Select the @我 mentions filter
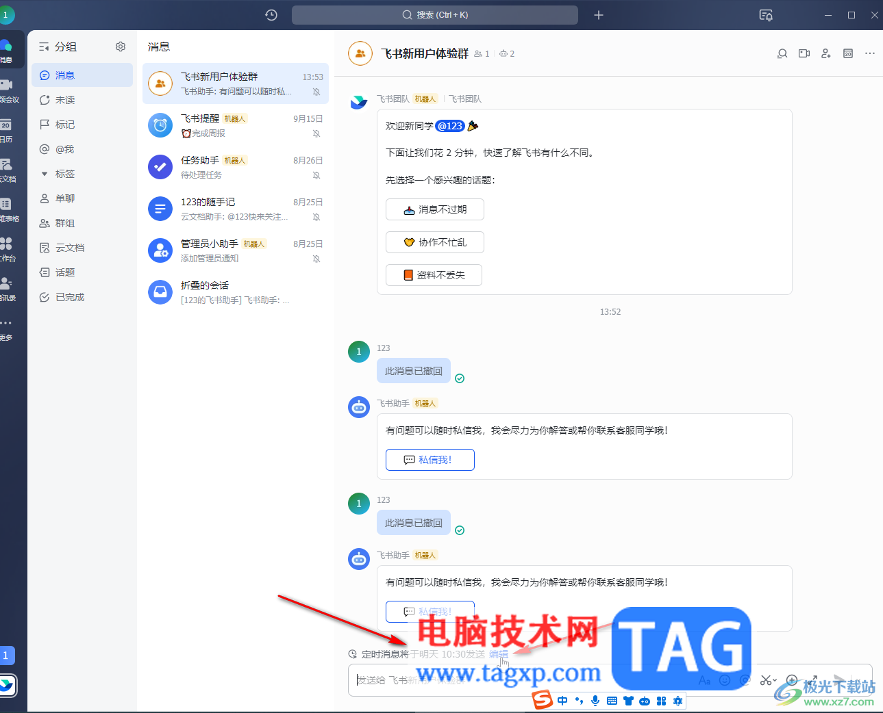 [x=82, y=149]
